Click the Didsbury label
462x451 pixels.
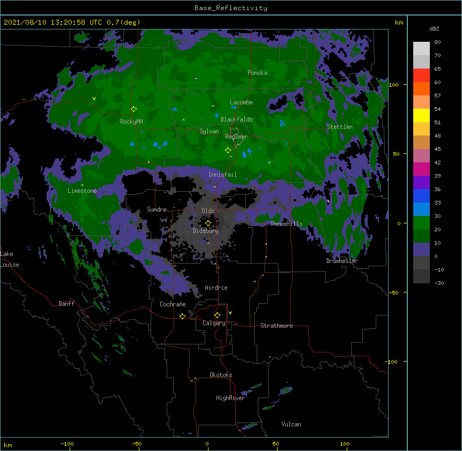coord(205,231)
